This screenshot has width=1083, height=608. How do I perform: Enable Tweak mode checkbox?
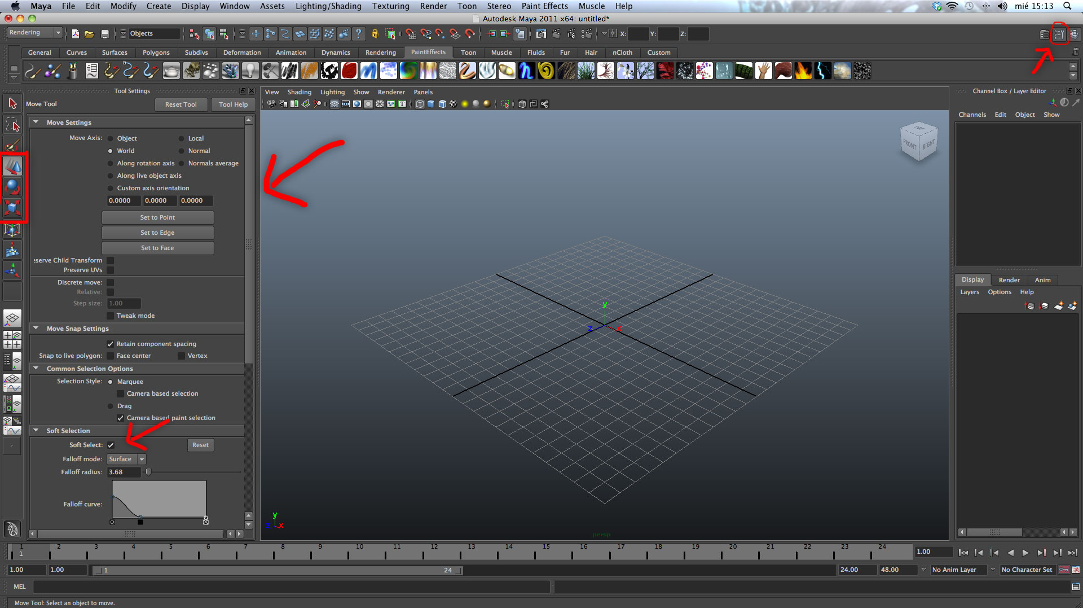(x=111, y=316)
